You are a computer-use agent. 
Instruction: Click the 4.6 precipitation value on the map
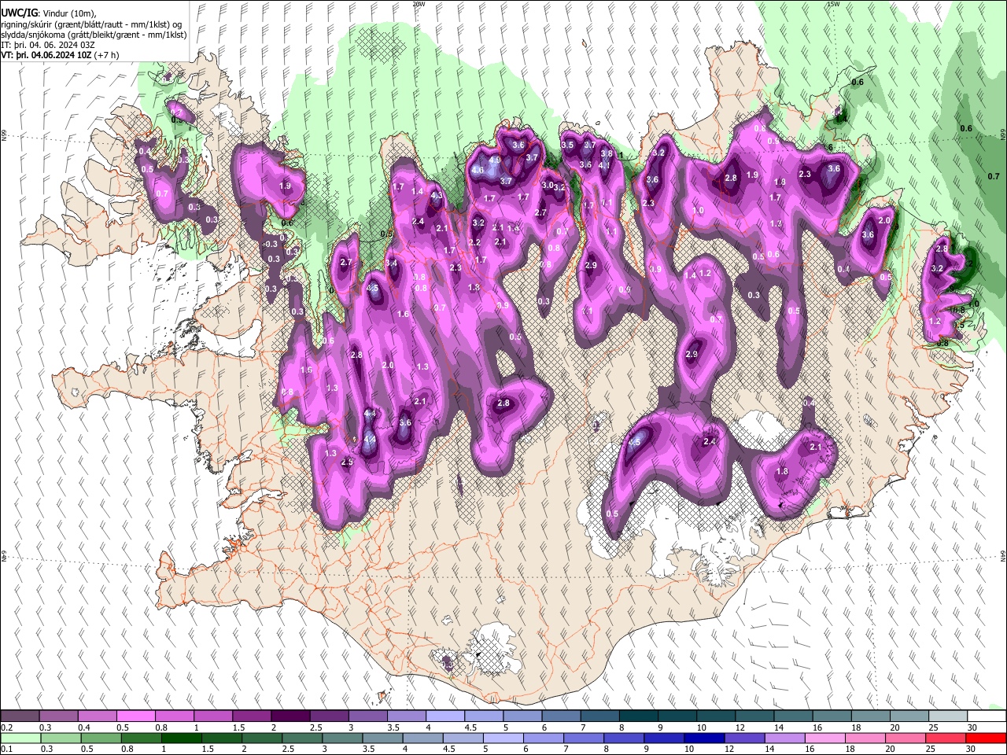point(478,170)
